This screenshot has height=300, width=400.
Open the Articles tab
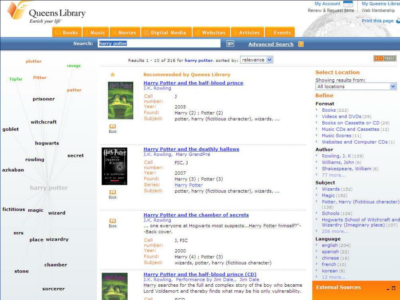click(247, 32)
